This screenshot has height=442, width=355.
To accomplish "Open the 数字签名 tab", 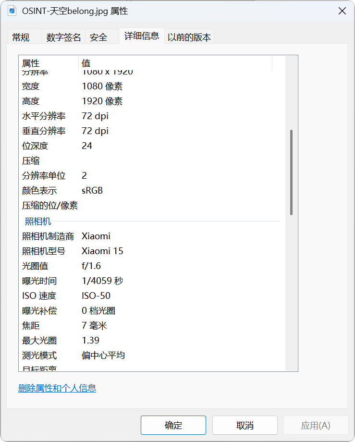I will click(x=63, y=37).
